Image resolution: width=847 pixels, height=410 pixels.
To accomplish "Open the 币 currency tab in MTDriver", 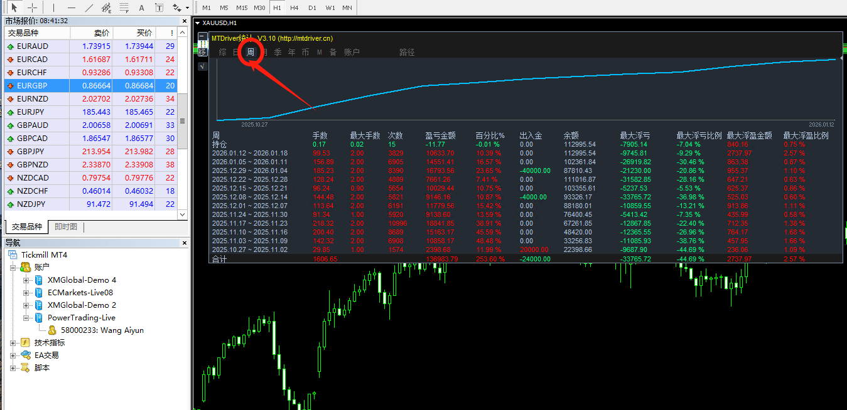I will tap(305, 52).
